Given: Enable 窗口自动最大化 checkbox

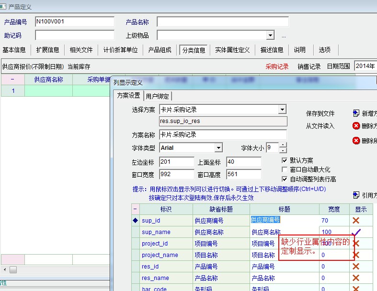Looking at the screenshot, I should [x=285, y=169].
